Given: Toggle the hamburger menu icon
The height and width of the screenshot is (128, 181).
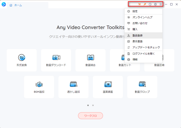Looking at the screenshot, I should pyautogui.click(x=161, y=4).
